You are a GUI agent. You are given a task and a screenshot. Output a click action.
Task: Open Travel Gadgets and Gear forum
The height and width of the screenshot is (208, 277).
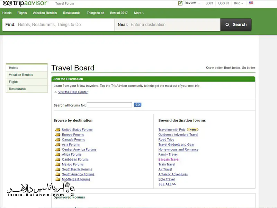[176, 145]
